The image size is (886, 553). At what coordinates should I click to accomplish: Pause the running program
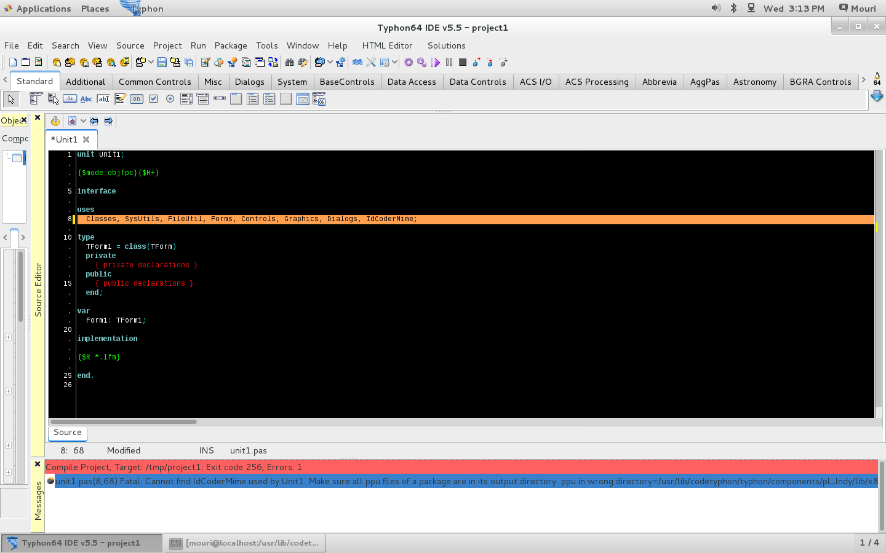449,62
